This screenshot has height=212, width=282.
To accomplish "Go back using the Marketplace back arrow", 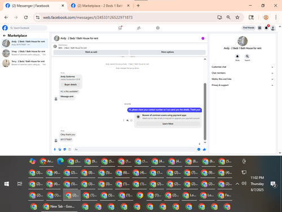I will [x=4, y=36].
